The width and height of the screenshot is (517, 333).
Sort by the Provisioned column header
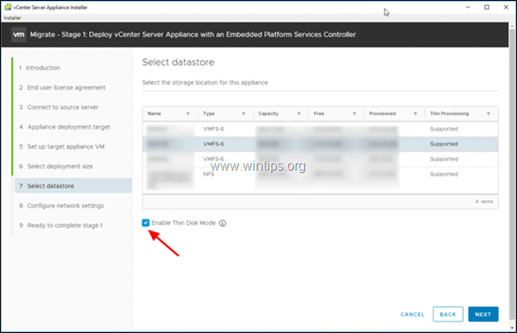pos(383,114)
